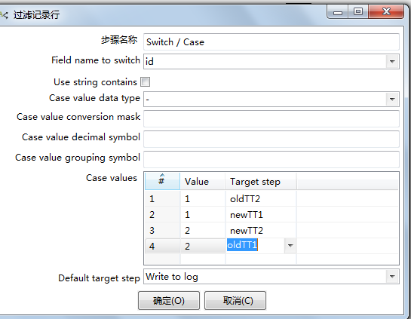This screenshot has width=411, height=319.
Task: Click the step name field showing Switch / Case
Action: 271,42
